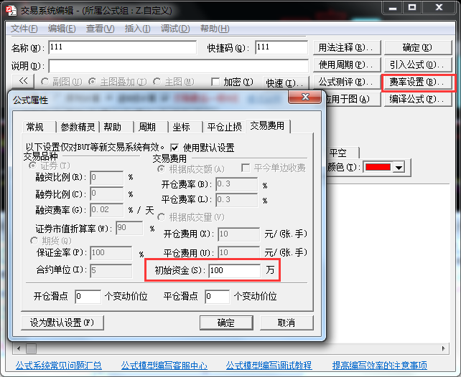Click the 平仓费率 field
461x377 pixels.
pyautogui.click(x=237, y=200)
